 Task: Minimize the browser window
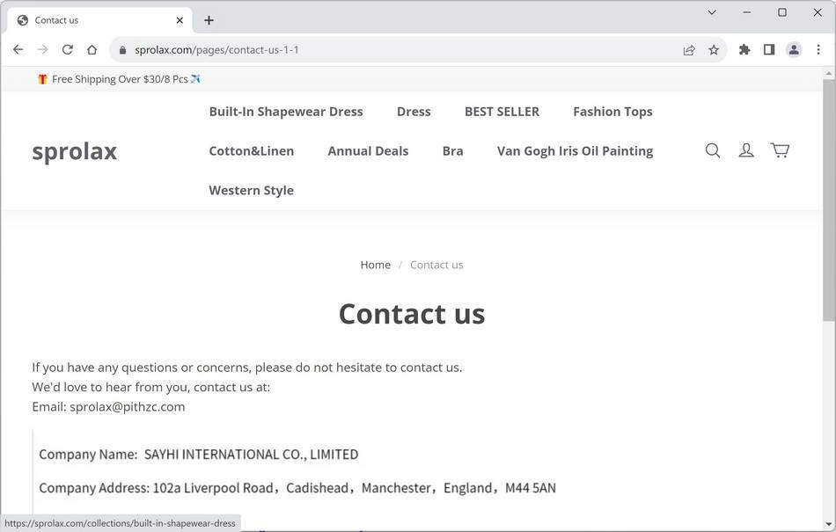pyautogui.click(x=747, y=12)
